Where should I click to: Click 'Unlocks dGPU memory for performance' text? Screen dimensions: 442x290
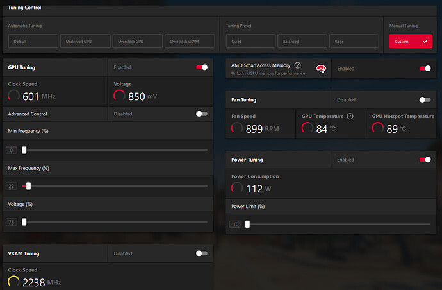pyautogui.click(x=268, y=73)
